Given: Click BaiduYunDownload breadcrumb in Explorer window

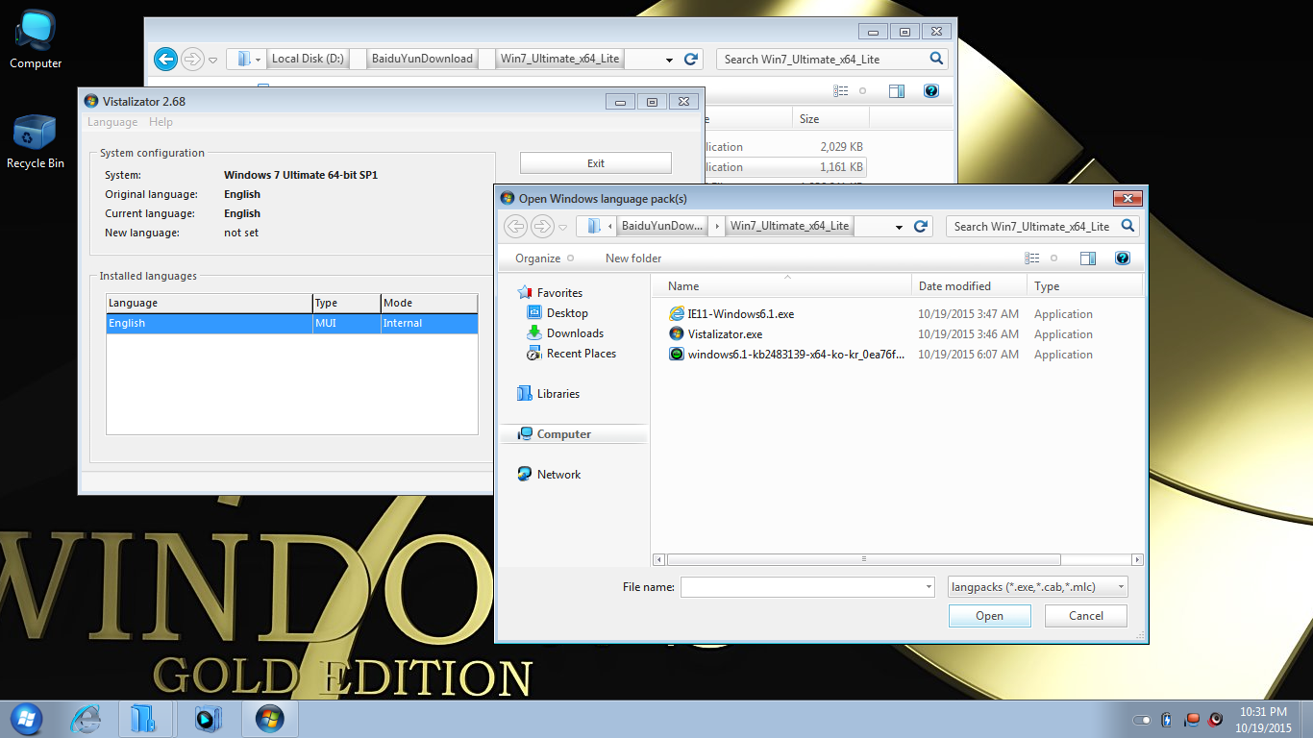Looking at the screenshot, I should [422, 59].
